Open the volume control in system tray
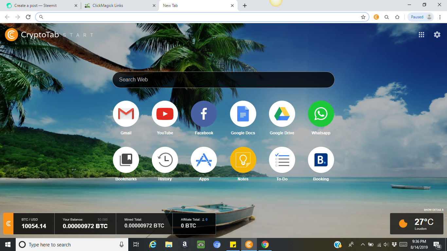 point(386,244)
